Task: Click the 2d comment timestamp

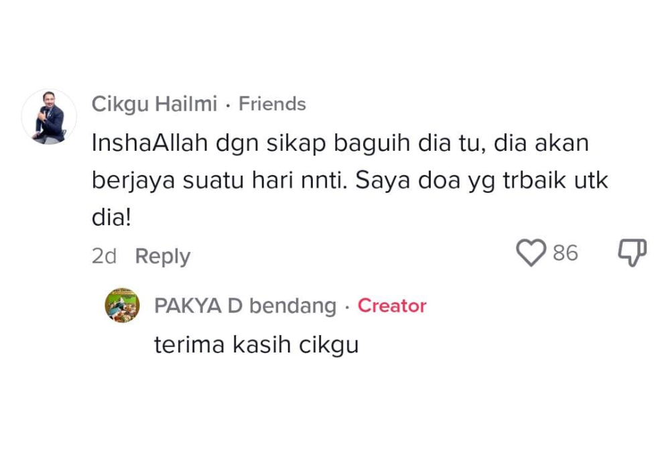Action: click(104, 256)
